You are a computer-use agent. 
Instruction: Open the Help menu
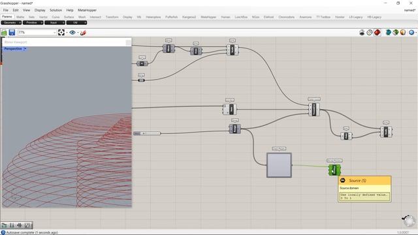[70, 10]
